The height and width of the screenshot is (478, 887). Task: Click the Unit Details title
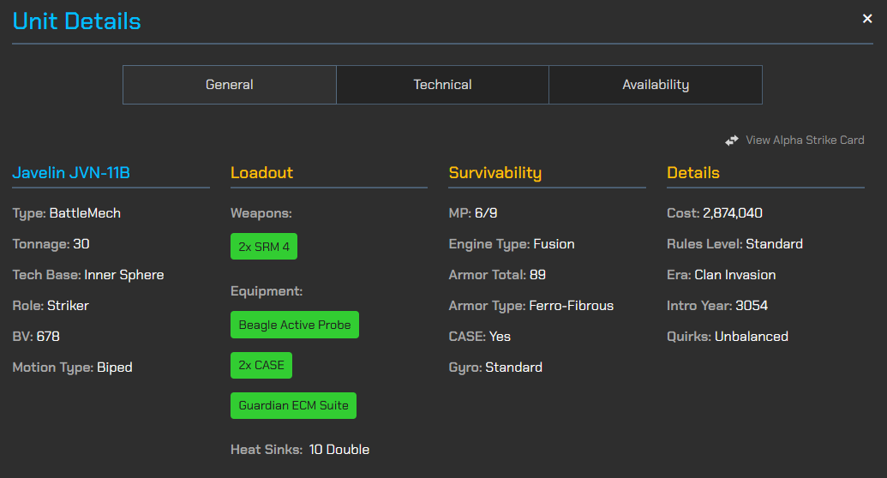76,21
